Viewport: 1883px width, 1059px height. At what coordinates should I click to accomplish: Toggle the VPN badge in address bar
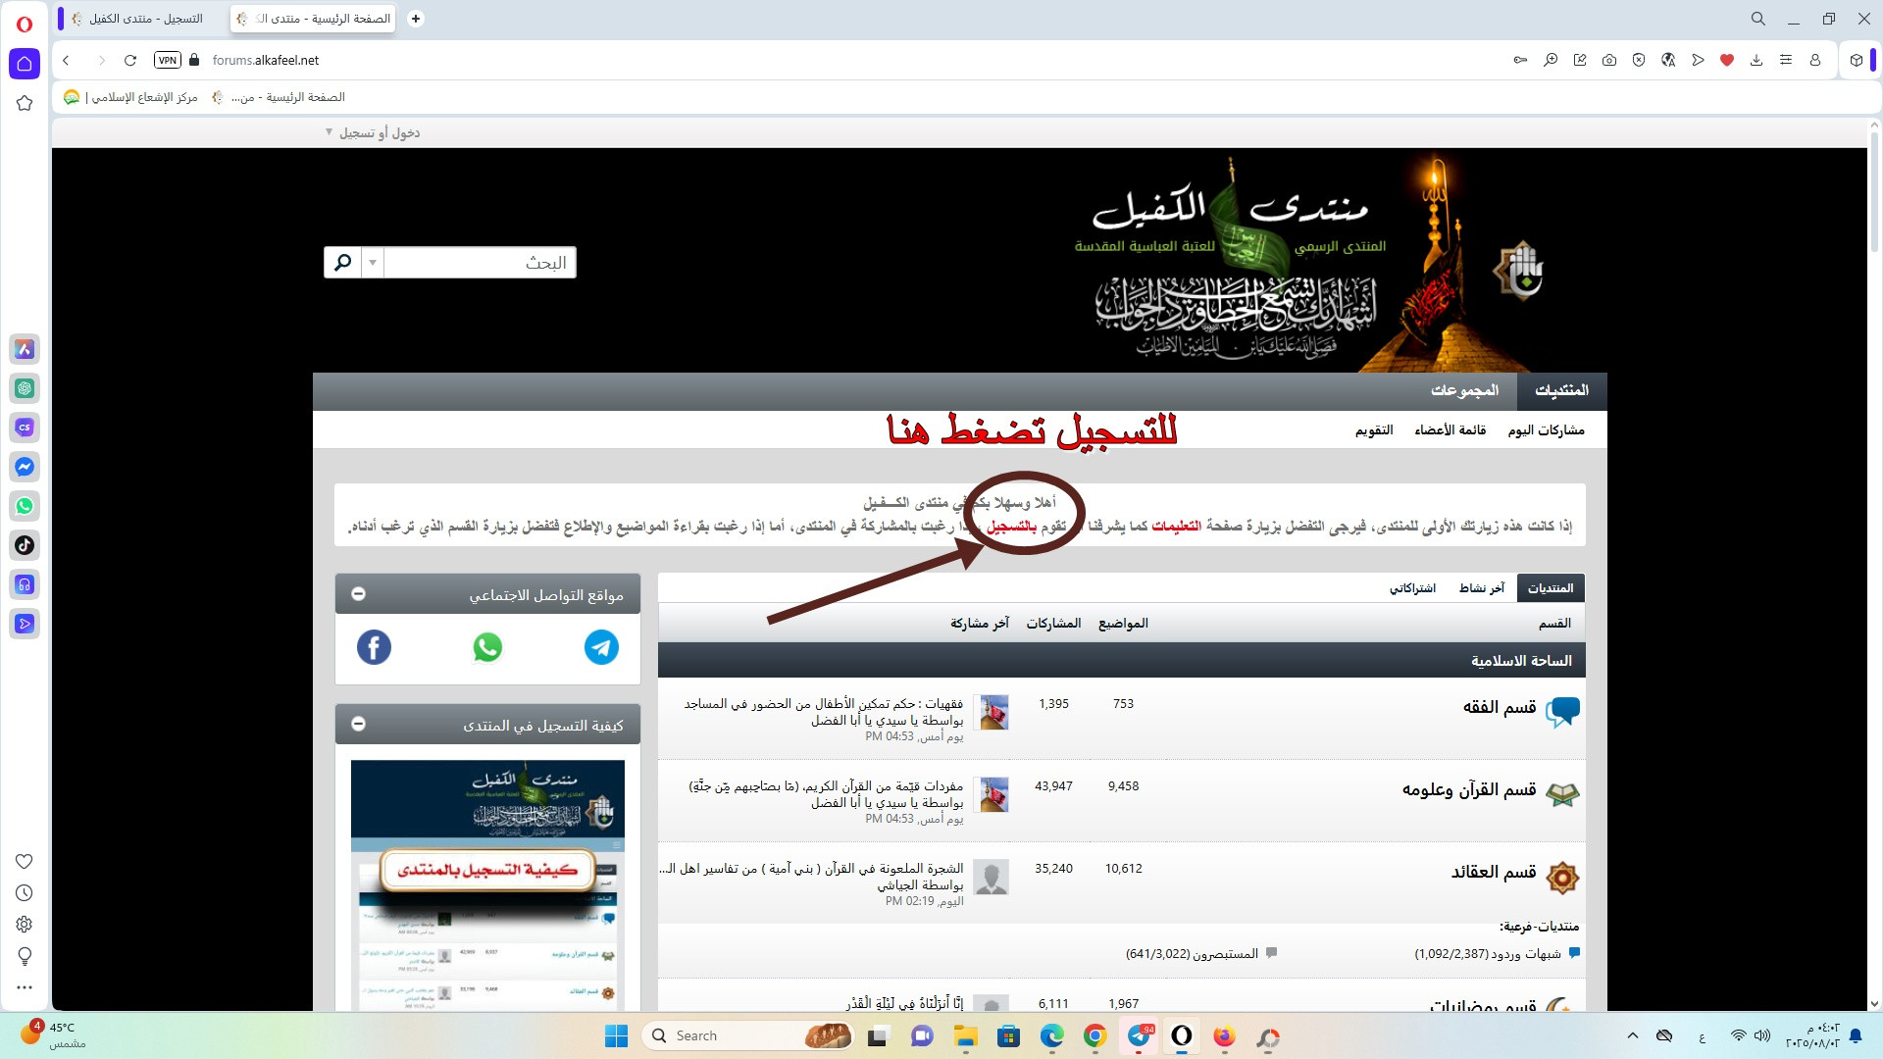pos(168,60)
